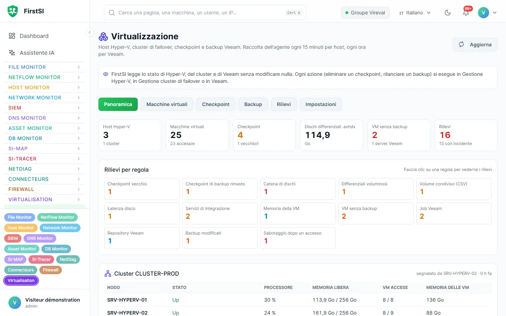Expand FILE MONITOR section
Screen dimensions: 506x316
click(x=45, y=67)
